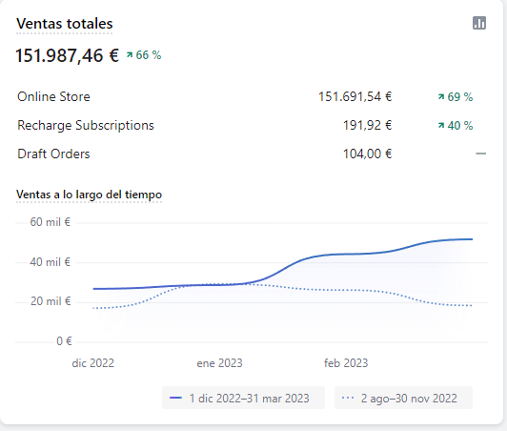Image resolution: width=507 pixels, height=431 pixels.
Task: Click the Draft Orders dash indicator
Action: point(481,154)
